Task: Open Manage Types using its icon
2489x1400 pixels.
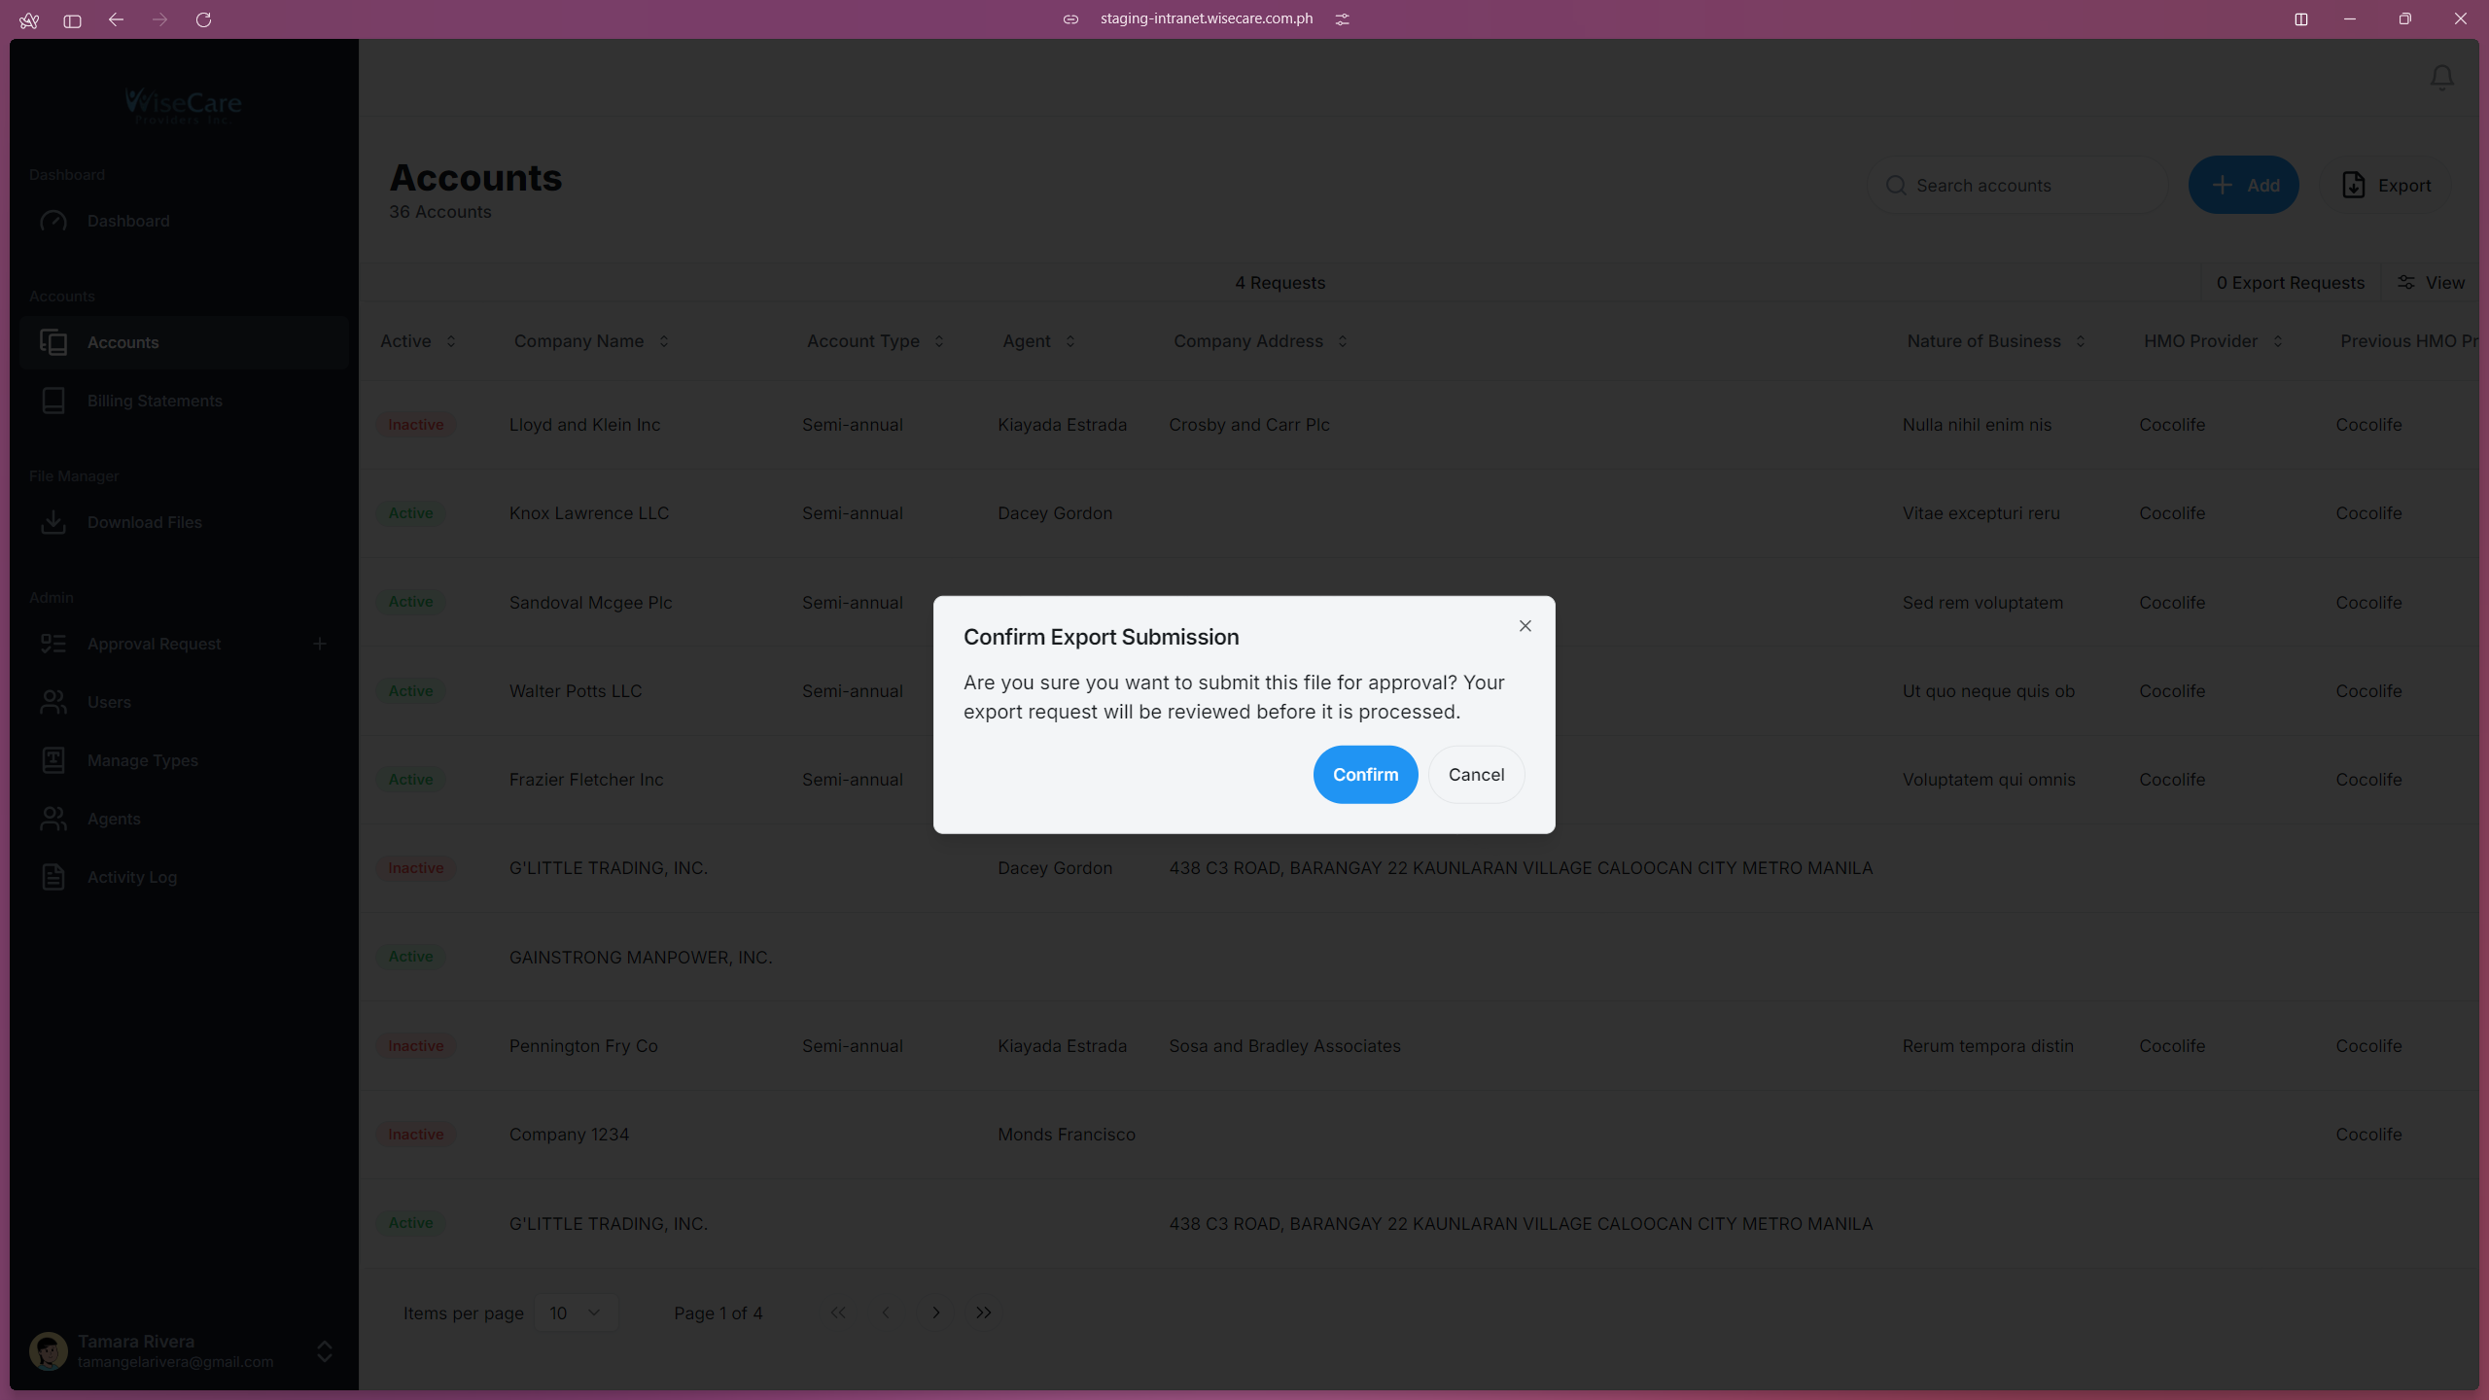Action: pos(54,760)
